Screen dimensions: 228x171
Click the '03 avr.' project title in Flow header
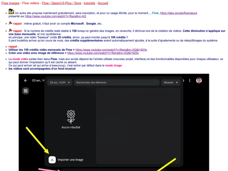tap(38, 80)
